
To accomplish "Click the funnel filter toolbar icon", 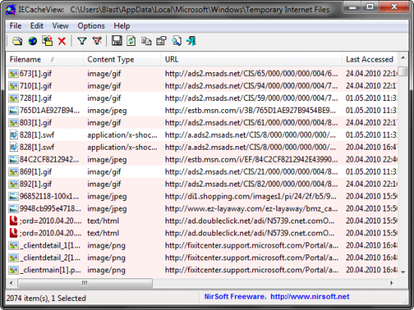I will pos(82,41).
